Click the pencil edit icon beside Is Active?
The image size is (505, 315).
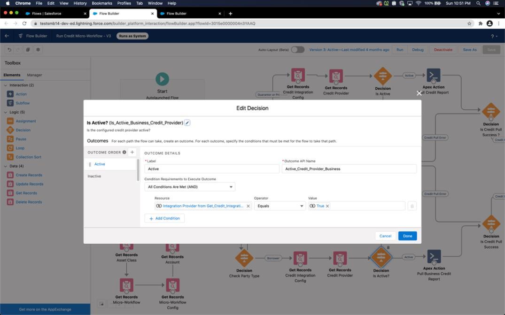[x=187, y=123]
